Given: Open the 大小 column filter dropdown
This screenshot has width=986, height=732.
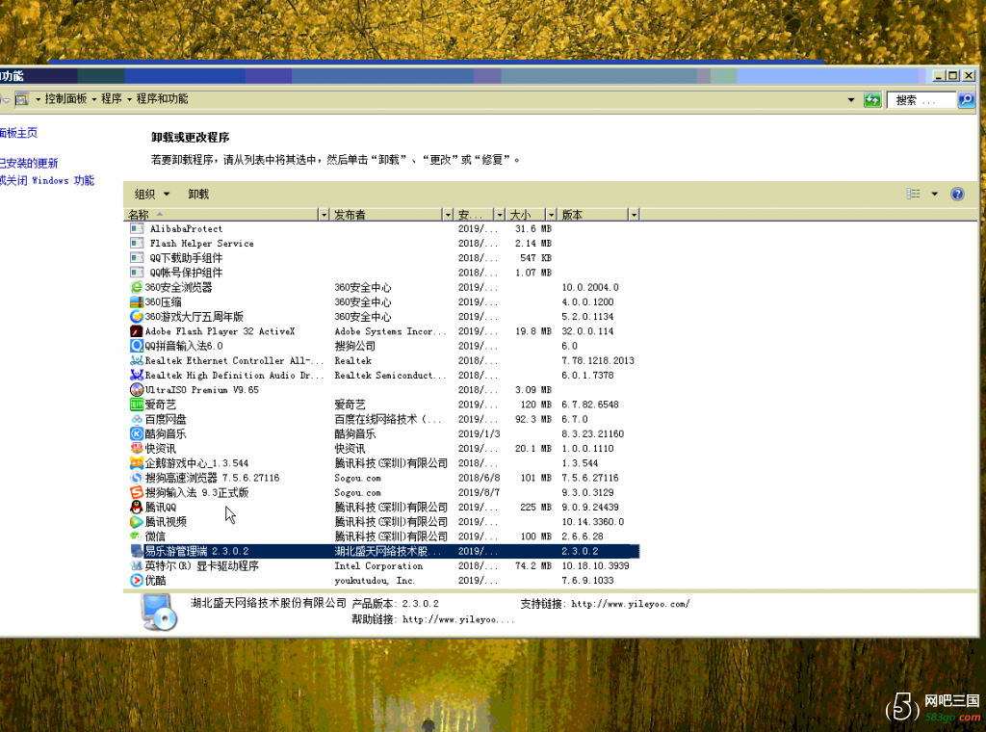Looking at the screenshot, I should click(x=552, y=215).
